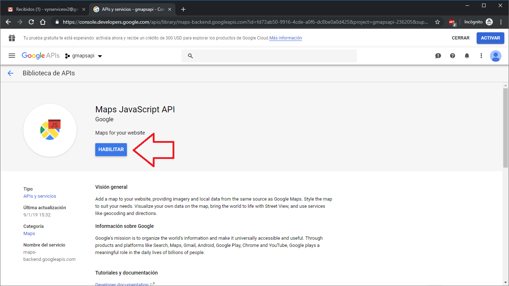Open the hamburger navigation menu
This screenshot has width=509, height=286.
click(x=12, y=56)
